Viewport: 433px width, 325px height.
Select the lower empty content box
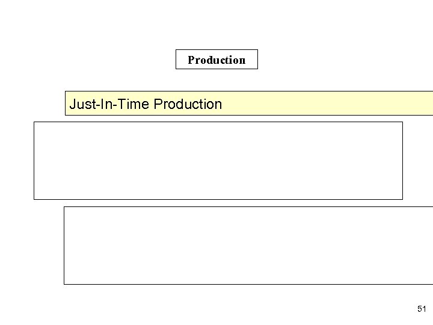pos(248,245)
